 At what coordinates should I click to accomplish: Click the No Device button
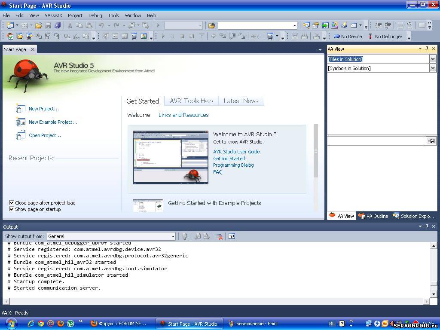[348, 37]
